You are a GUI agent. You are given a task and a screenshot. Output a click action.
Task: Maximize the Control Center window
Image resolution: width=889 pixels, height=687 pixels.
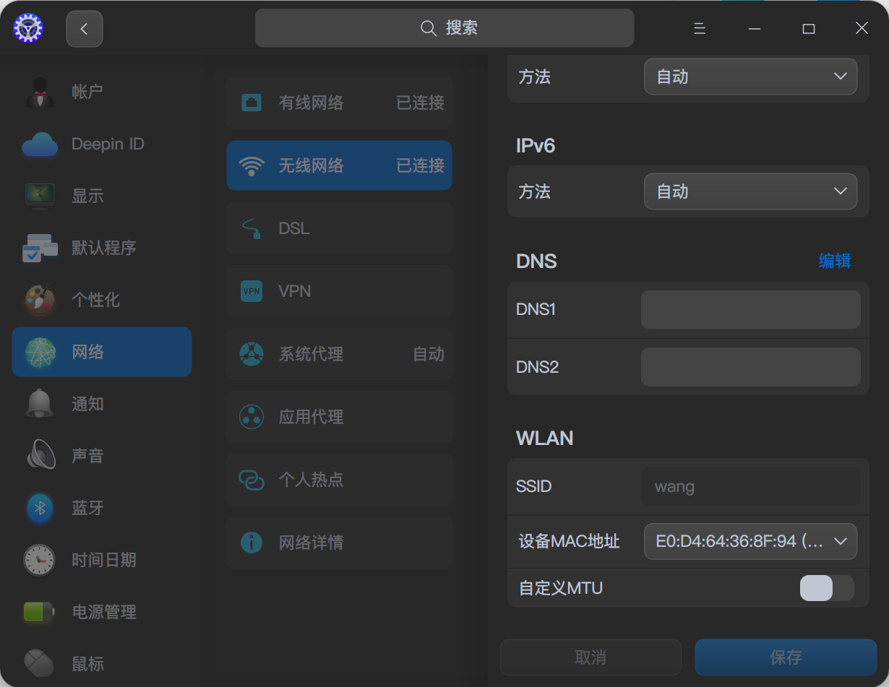coord(809,28)
